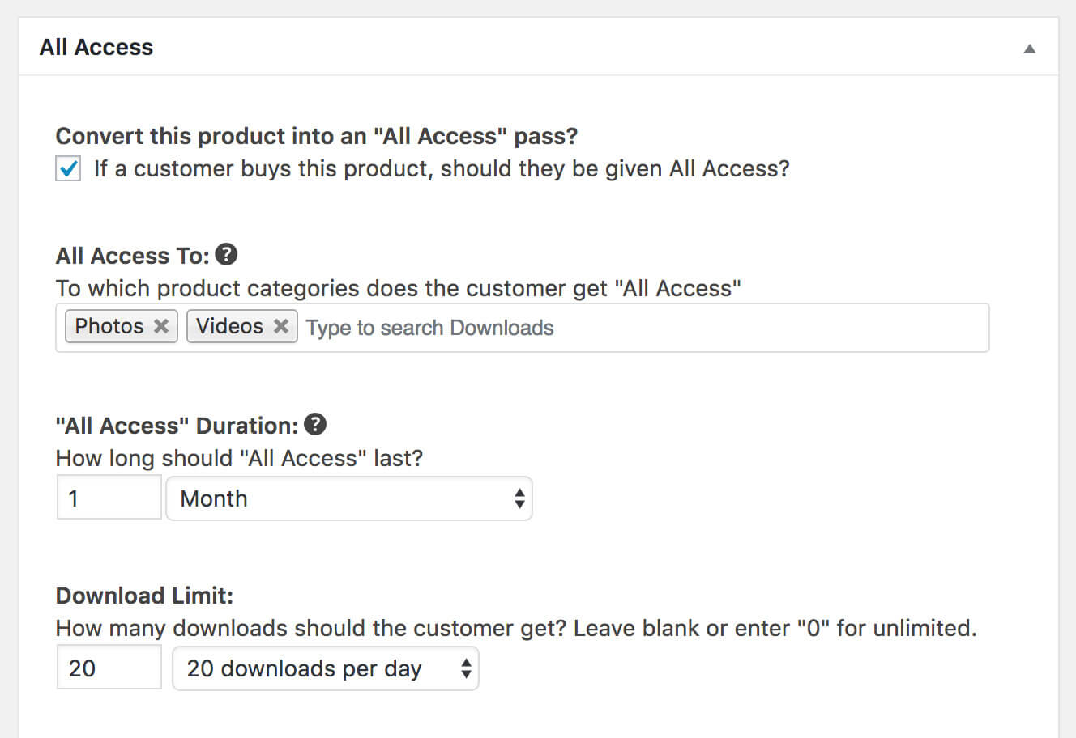The image size is (1076, 738).
Task: Click the duration number field showing 1
Action: coord(109,498)
